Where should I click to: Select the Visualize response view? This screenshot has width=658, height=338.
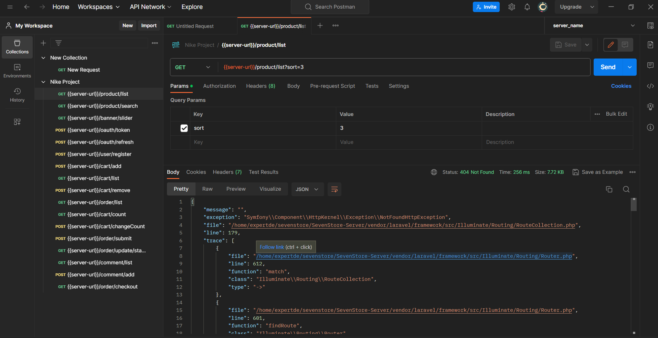click(x=270, y=189)
